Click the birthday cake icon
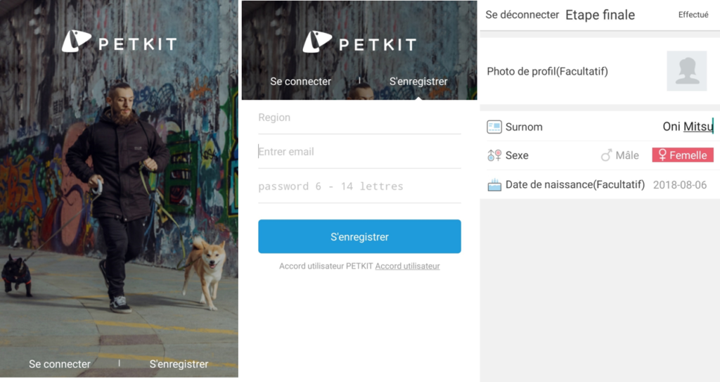 point(494,185)
